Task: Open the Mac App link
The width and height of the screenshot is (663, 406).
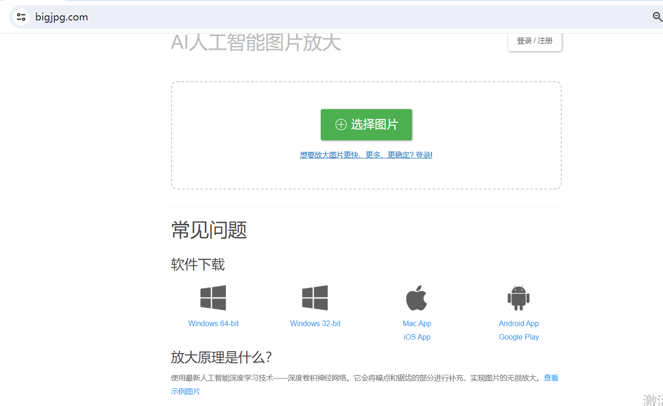Action: 417,323
